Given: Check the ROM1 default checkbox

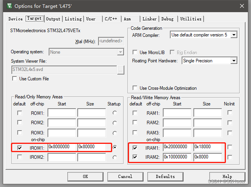Looking at the screenshot, I should point(20,113).
